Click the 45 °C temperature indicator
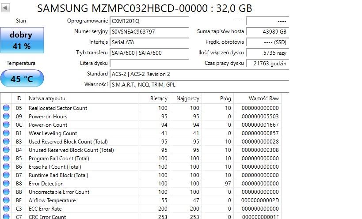 pyautogui.click(x=22, y=79)
